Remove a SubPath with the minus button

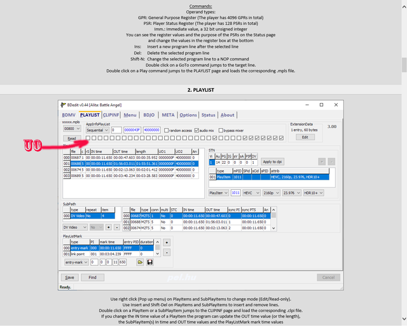pos(117,227)
